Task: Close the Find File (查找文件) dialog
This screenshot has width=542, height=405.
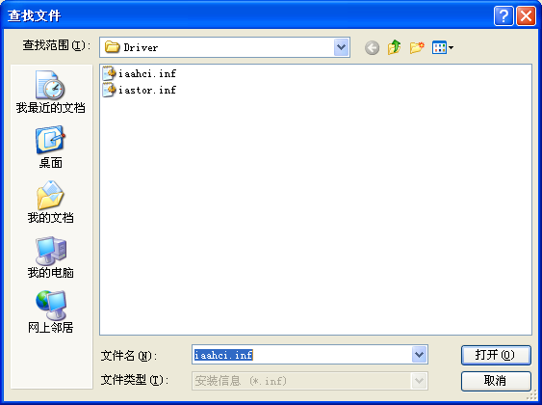Action: [x=526, y=16]
